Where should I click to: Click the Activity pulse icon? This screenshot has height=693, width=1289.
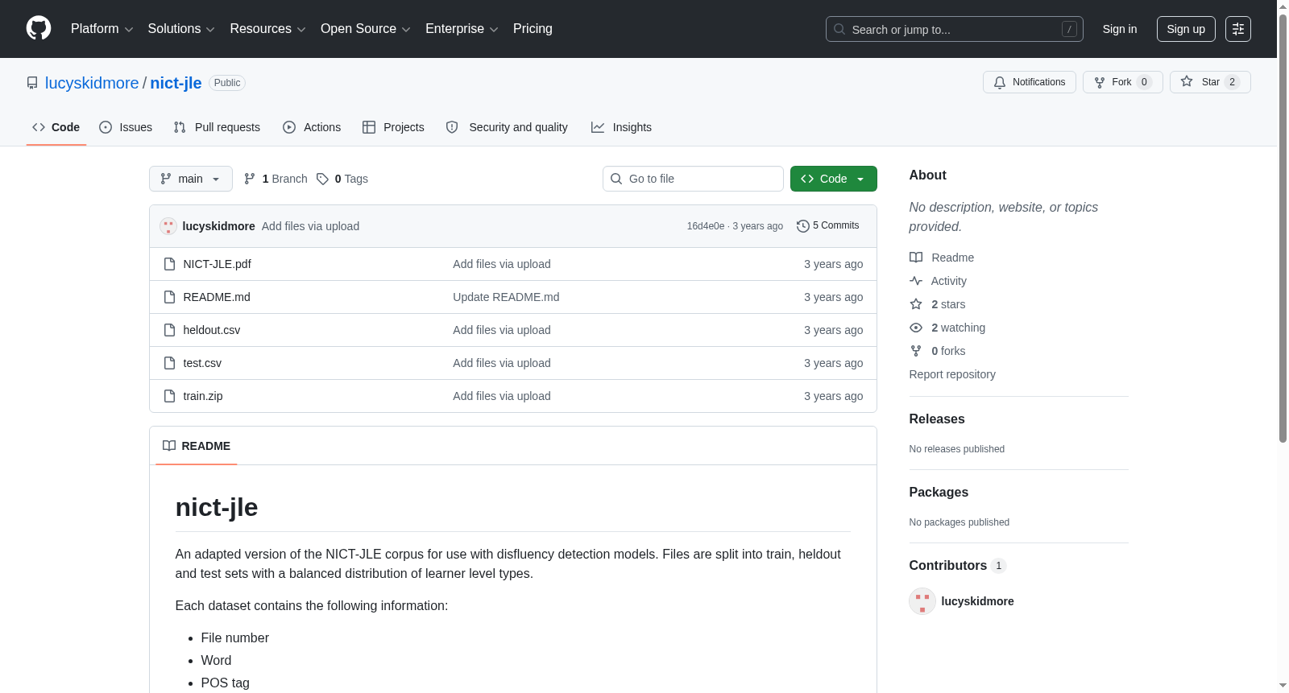coord(916,281)
